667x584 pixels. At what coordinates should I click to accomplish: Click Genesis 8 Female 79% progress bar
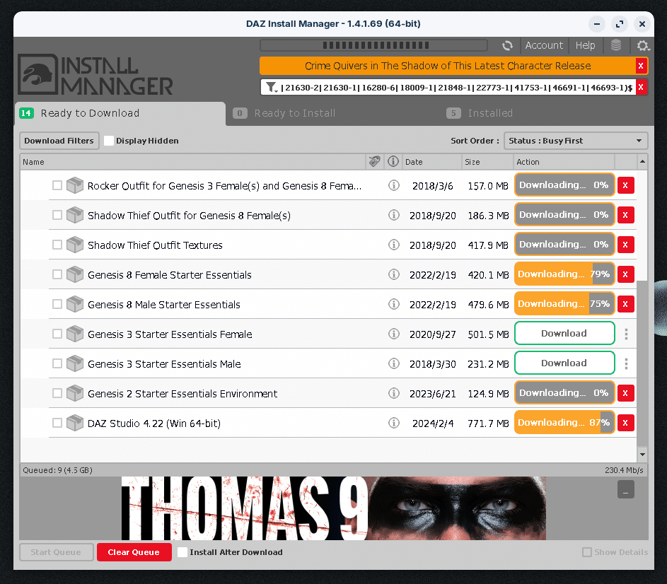click(564, 274)
